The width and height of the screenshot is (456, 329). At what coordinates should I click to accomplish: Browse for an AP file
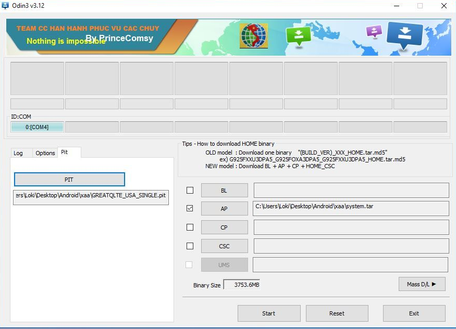225,209
